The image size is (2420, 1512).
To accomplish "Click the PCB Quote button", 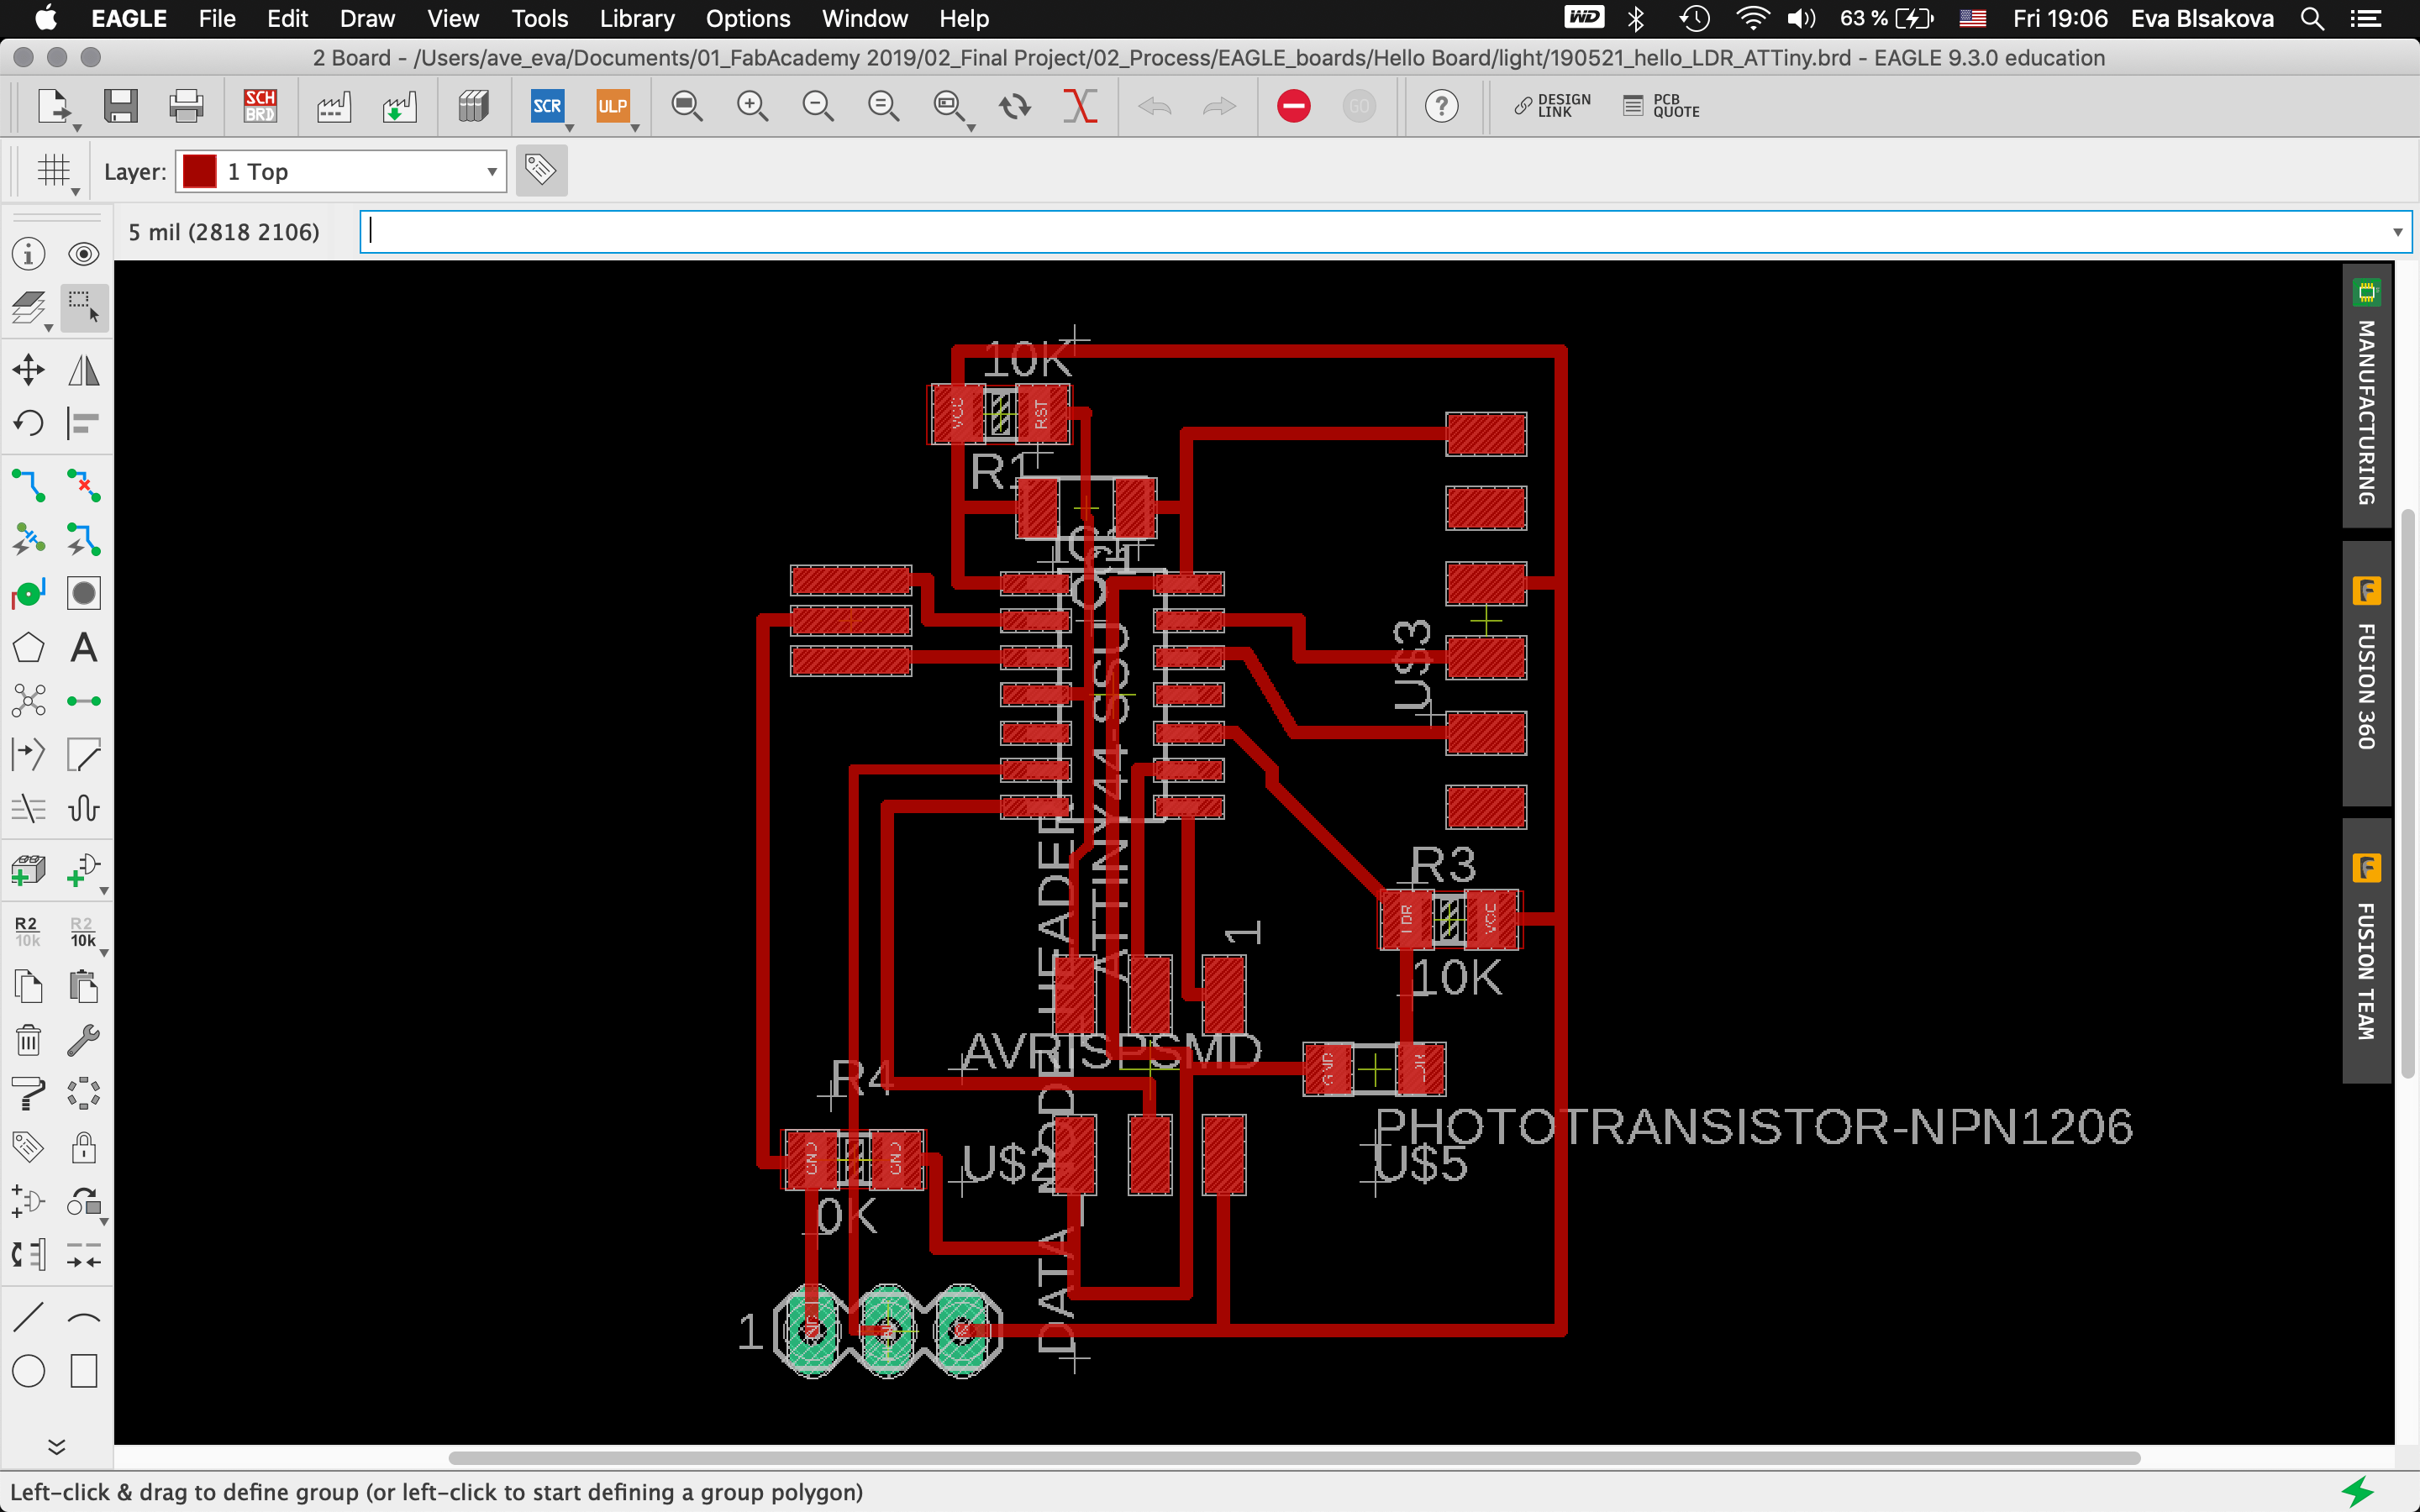I will coord(1661,106).
